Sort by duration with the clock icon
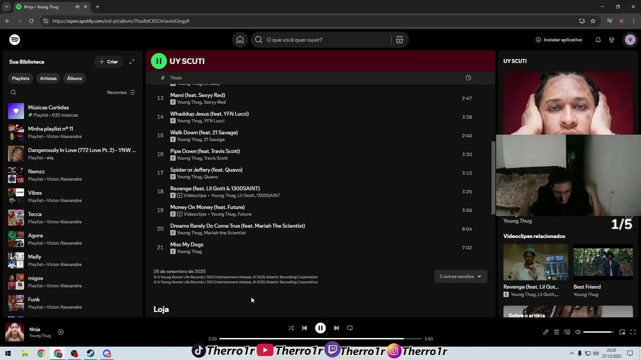 pyautogui.click(x=468, y=77)
